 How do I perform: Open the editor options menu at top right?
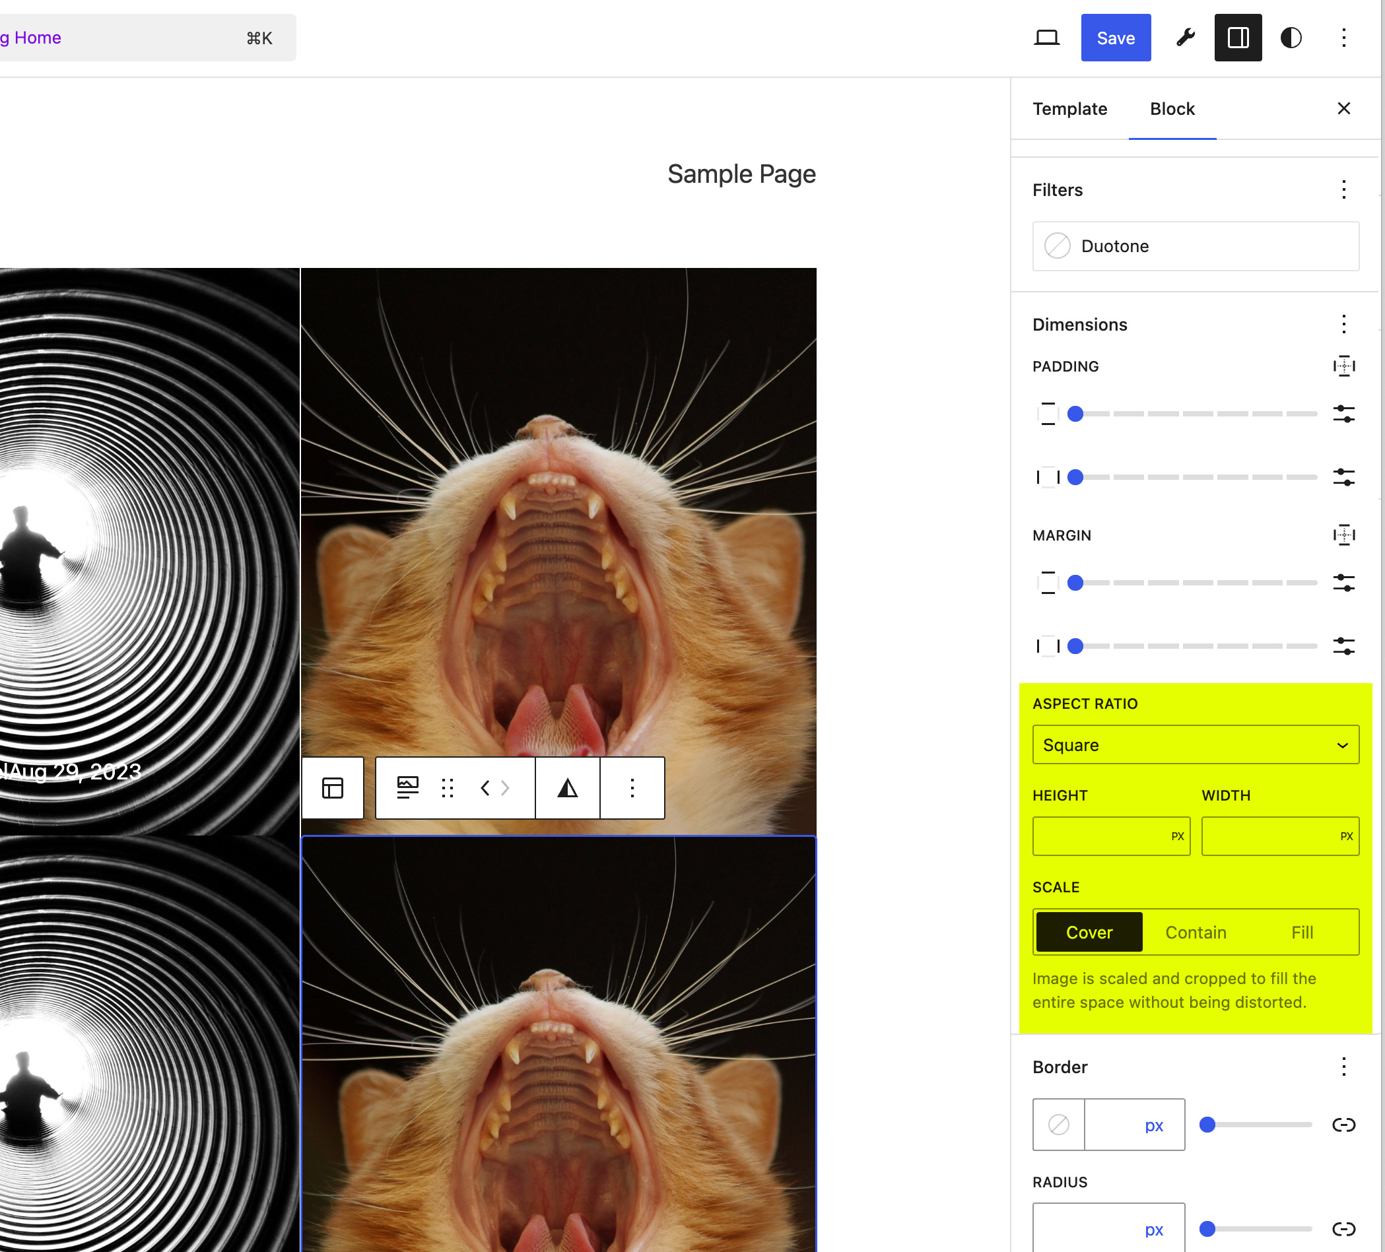(1343, 38)
